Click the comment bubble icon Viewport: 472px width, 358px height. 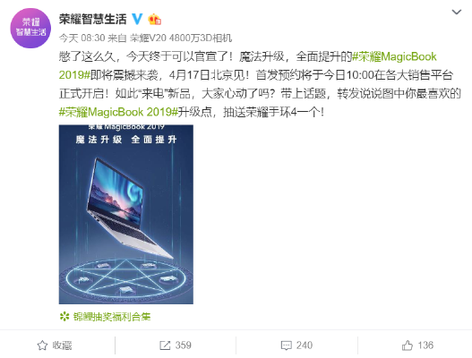(x=286, y=345)
